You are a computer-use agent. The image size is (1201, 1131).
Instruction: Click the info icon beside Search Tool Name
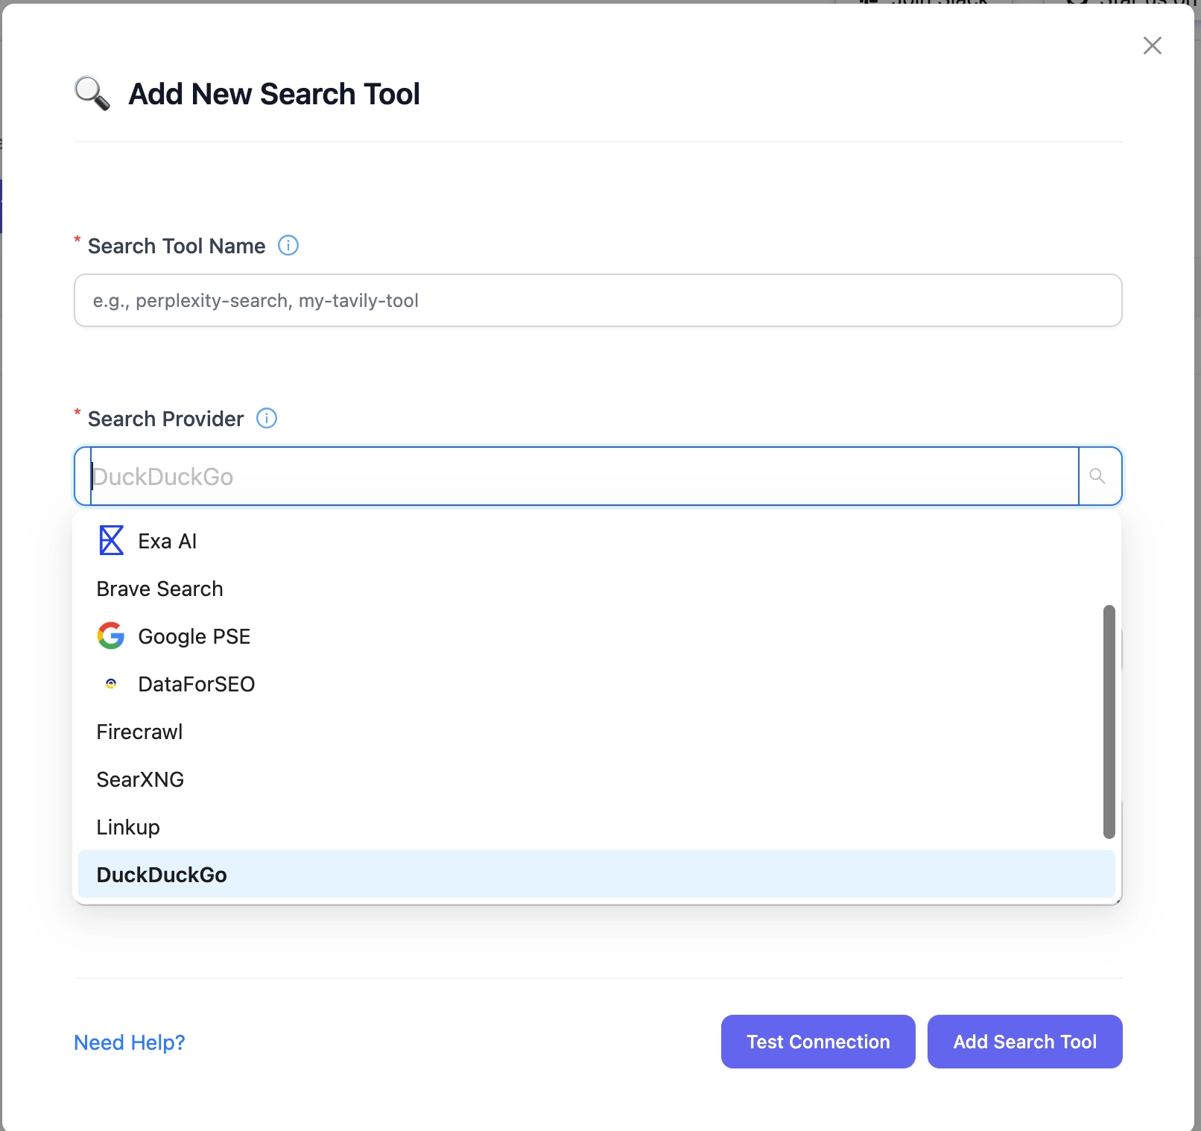(x=288, y=245)
